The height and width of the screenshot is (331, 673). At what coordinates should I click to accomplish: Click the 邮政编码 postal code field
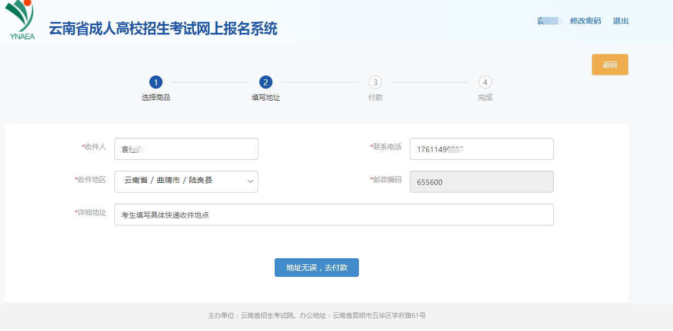click(481, 182)
